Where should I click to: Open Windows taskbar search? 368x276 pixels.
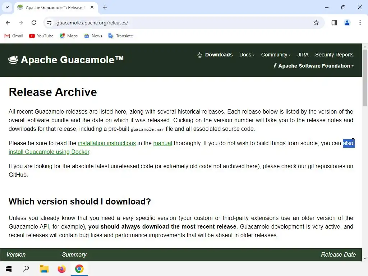tap(26, 269)
